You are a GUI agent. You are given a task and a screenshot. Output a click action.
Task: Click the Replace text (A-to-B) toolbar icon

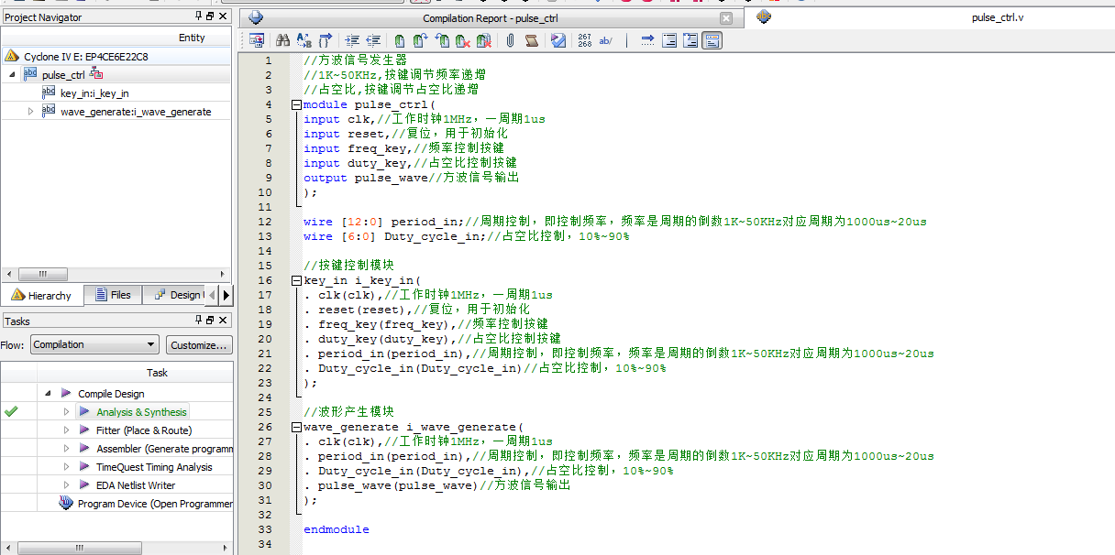[303, 40]
